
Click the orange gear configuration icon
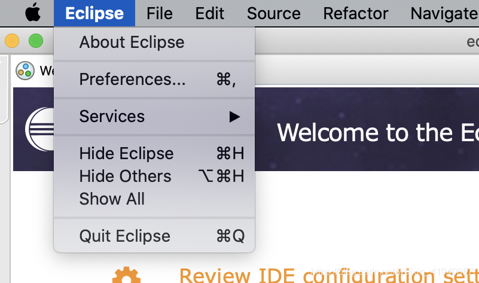[126, 275]
